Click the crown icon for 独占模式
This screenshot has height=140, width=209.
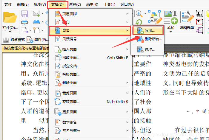pyautogui.click(x=6, y=40)
